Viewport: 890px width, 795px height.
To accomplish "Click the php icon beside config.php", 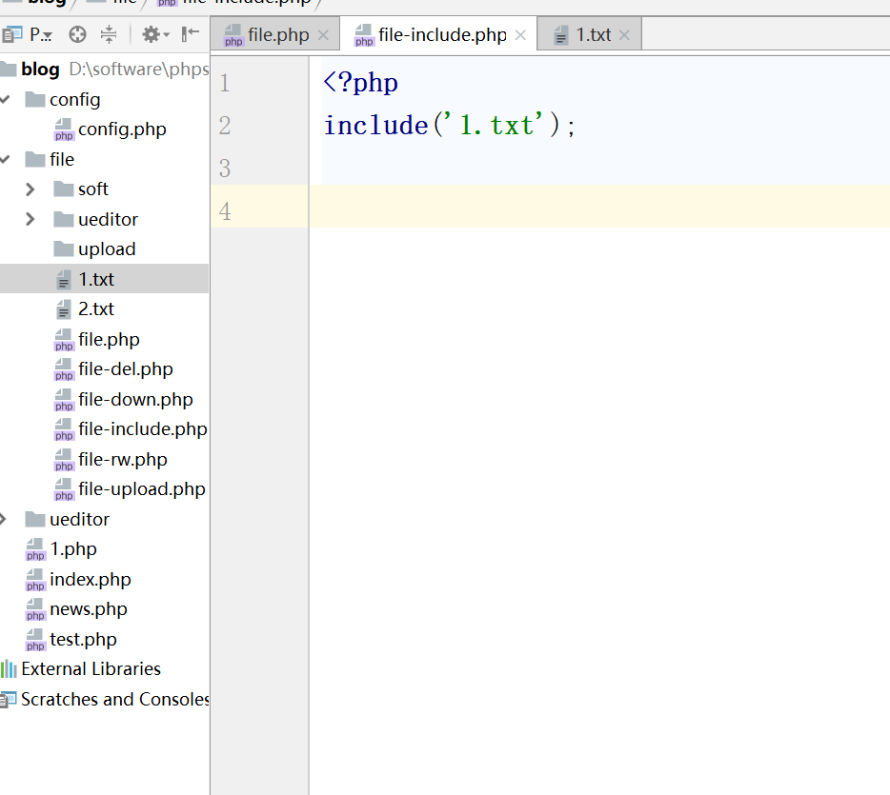I will (x=64, y=129).
